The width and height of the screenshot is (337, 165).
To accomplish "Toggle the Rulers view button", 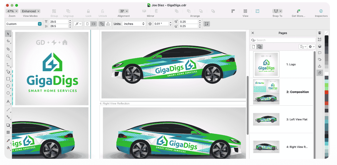I will point(233,11).
